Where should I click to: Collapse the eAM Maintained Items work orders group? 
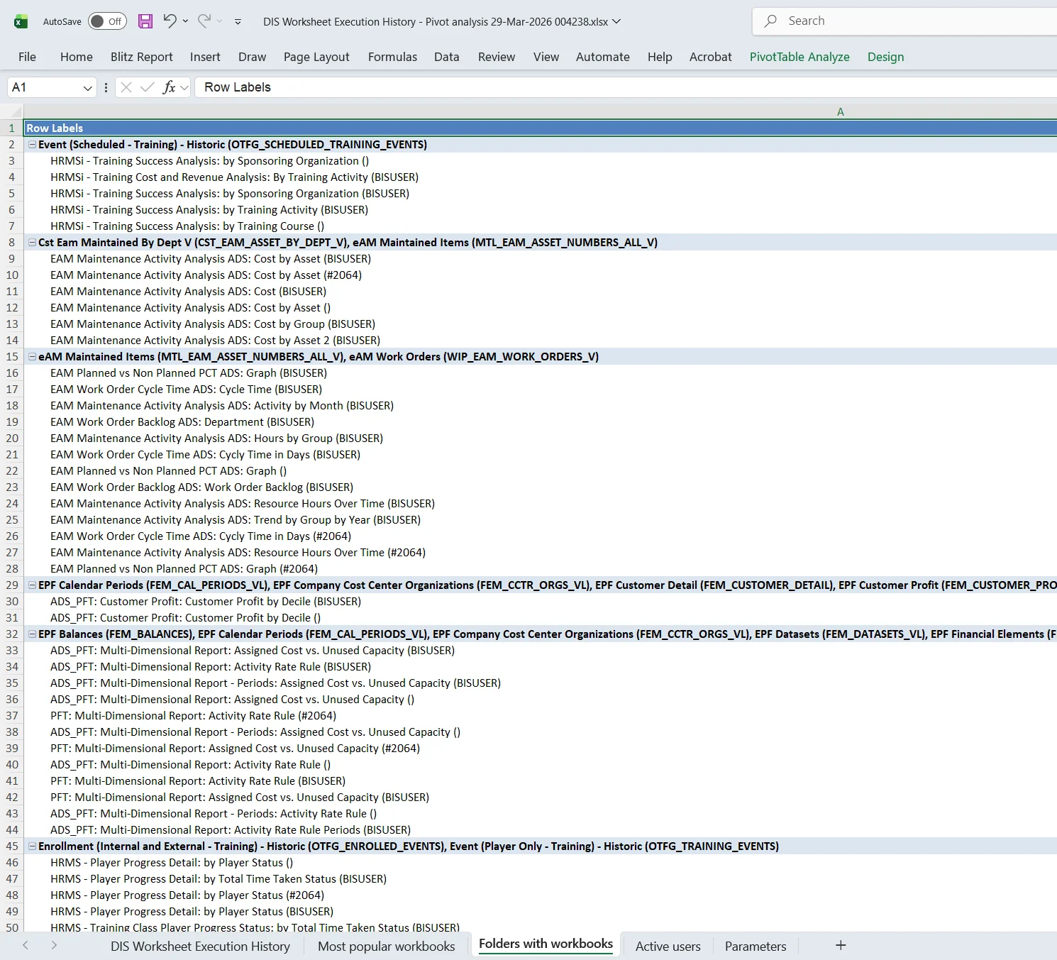click(x=32, y=356)
